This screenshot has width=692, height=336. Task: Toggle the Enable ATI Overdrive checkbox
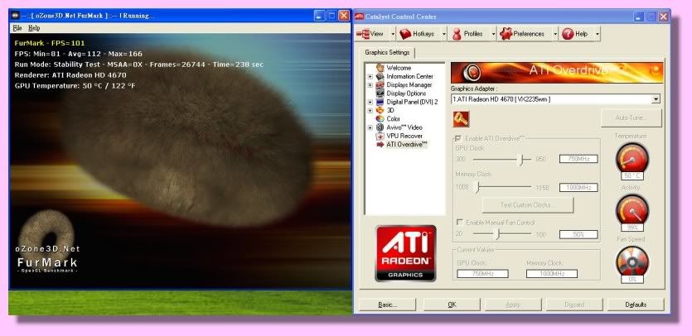pyautogui.click(x=459, y=137)
